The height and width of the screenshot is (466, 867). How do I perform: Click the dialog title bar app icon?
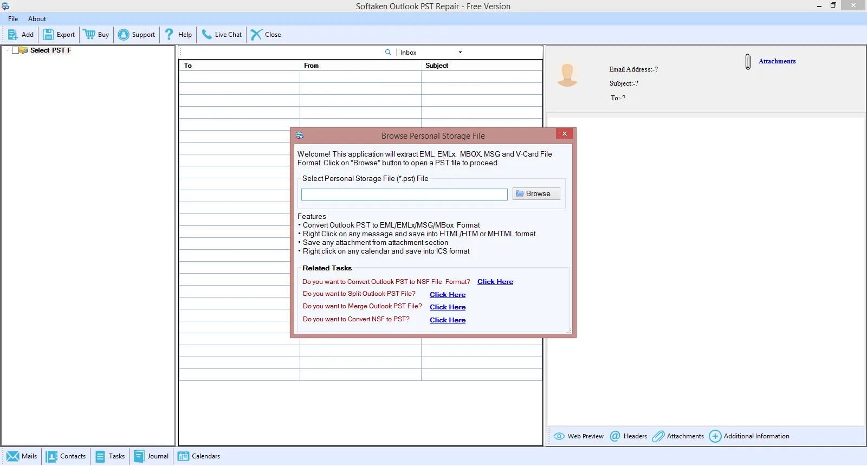tap(300, 135)
